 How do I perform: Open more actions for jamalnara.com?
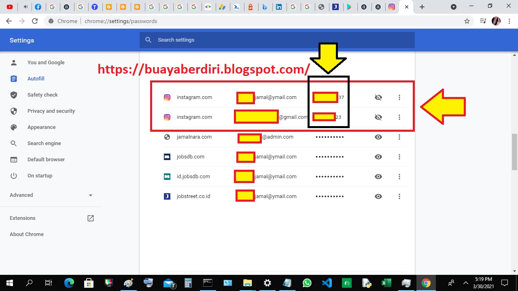coord(399,137)
